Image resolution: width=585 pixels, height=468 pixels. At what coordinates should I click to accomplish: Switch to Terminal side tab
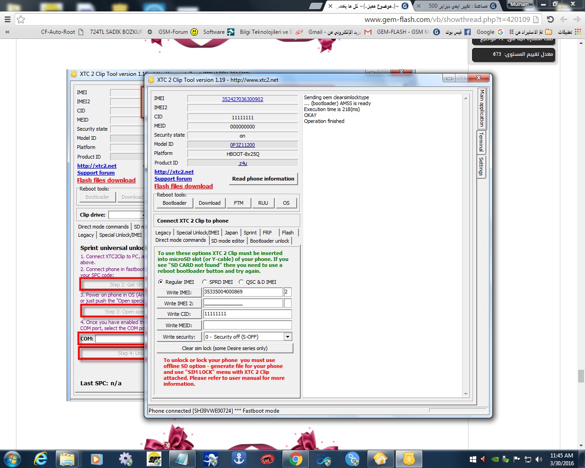click(481, 143)
